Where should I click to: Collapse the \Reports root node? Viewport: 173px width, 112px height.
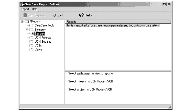(x=22, y=22)
